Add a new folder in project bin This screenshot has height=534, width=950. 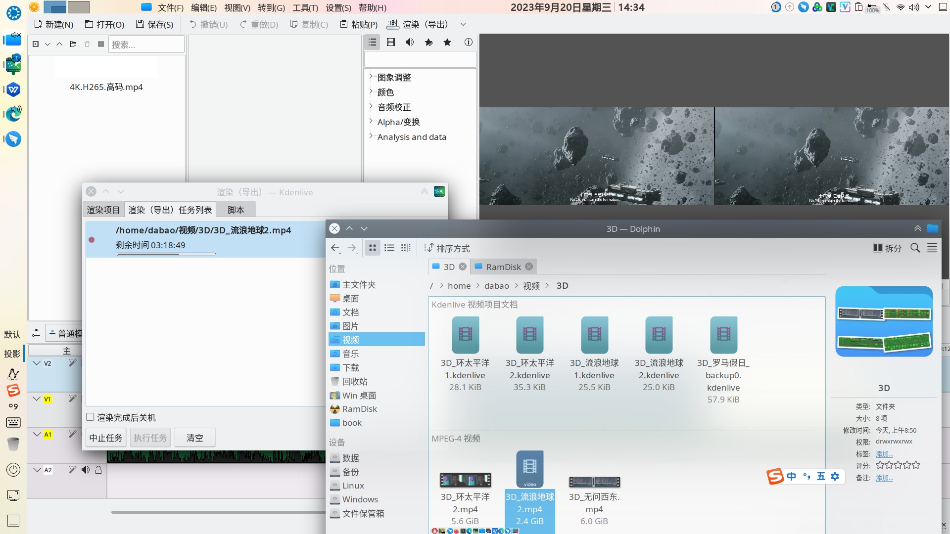pos(73,44)
